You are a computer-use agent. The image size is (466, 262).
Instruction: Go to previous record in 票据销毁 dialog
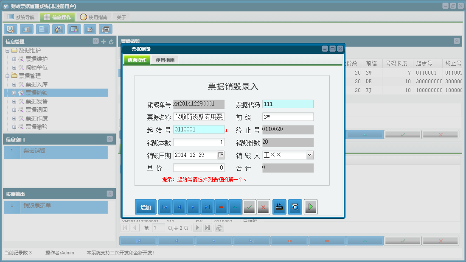click(x=179, y=207)
